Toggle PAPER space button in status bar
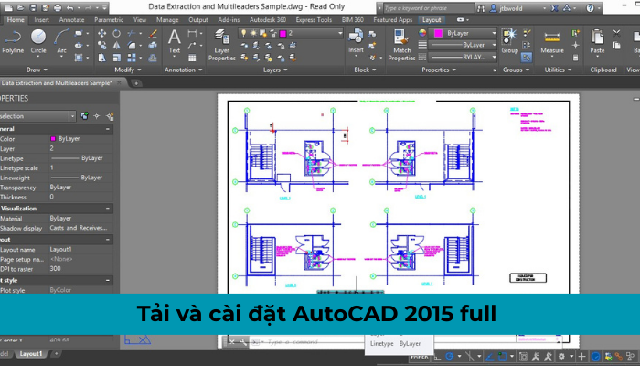Screen dimensions: 640x366 (419, 356)
